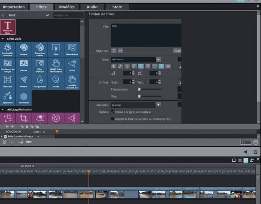Open the Générateur de masque effect

point(7,65)
